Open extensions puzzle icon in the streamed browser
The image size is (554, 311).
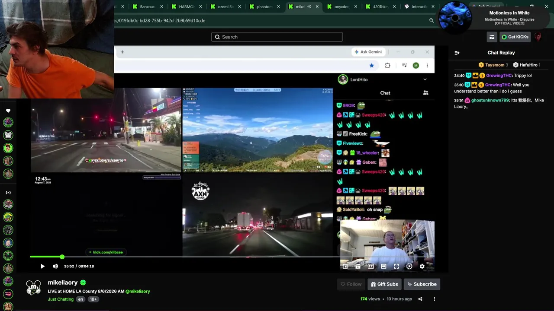pyautogui.click(x=387, y=65)
